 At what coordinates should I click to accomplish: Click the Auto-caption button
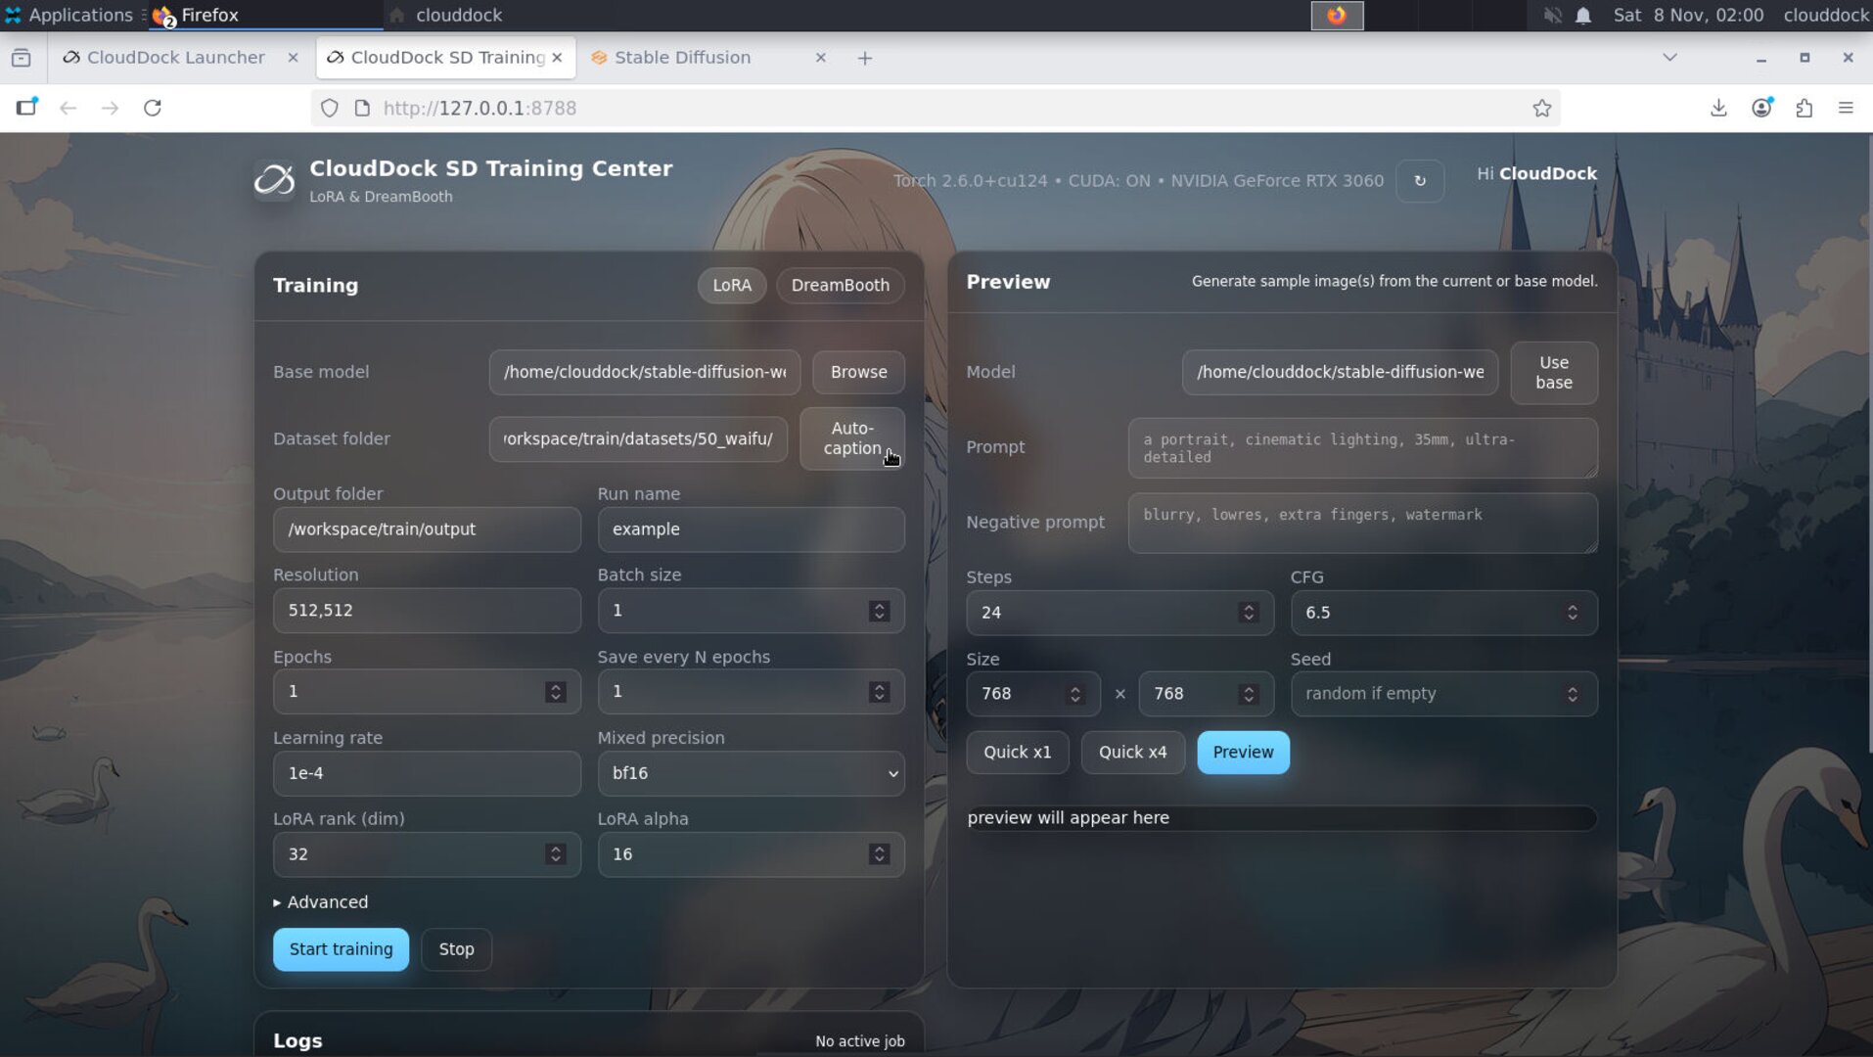click(851, 438)
